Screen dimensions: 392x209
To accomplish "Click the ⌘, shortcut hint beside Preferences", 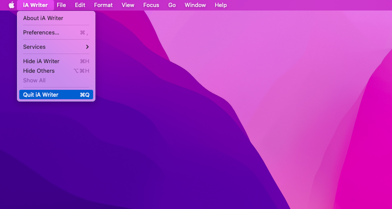I will [x=84, y=33].
